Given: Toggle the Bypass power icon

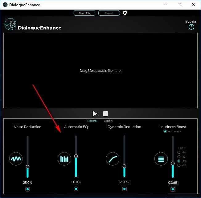Looking at the screenshot, I should click(191, 27).
